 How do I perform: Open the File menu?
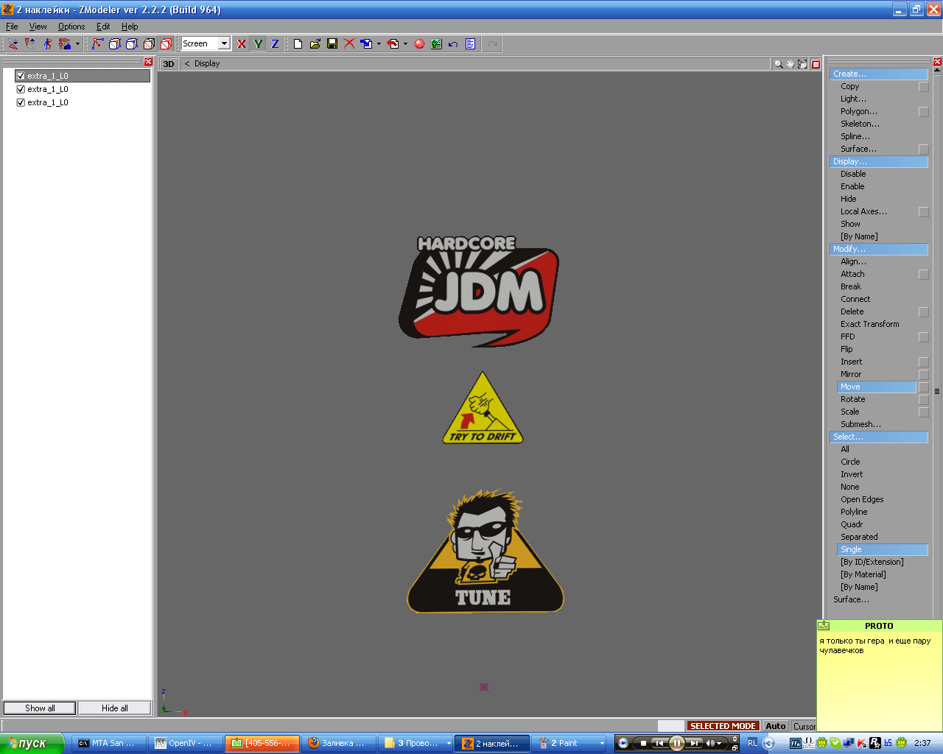pos(12,27)
